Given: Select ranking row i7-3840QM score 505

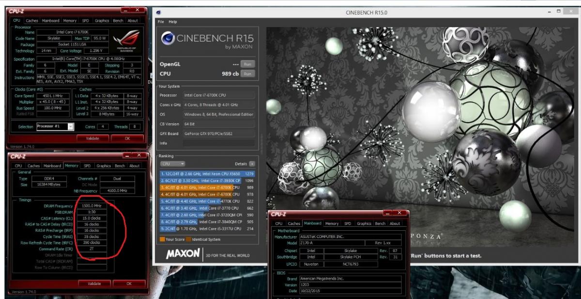Looking at the screenshot, I should click(x=208, y=222).
